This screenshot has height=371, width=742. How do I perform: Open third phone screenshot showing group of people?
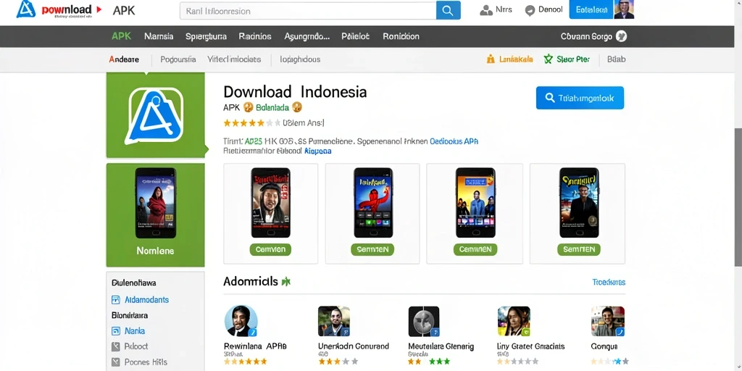coord(475,203)
